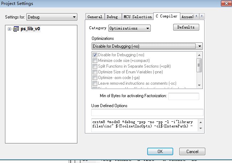The image size is (232, 163).
Task: Switch to the General tab
Action: pyautogui.click(x=95, y=17)
